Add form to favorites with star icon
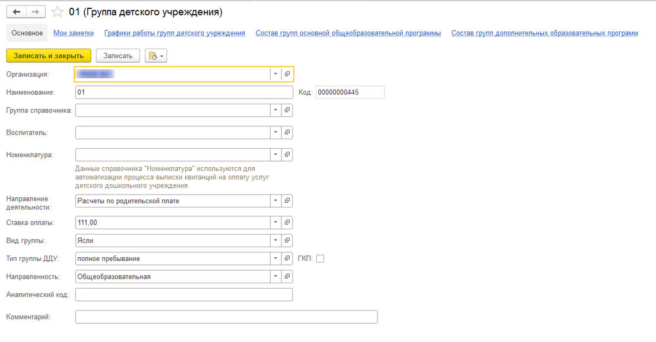The width and height of the screenshot is (656, 342). pyautogui.click(x=58, y=12)
